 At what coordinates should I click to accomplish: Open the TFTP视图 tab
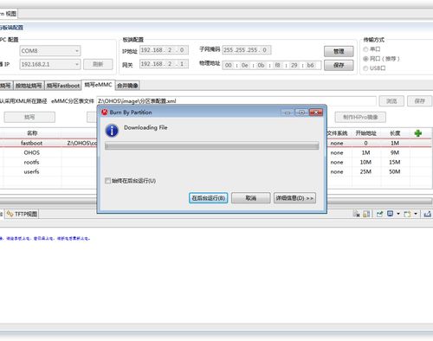tap(23, 214)
